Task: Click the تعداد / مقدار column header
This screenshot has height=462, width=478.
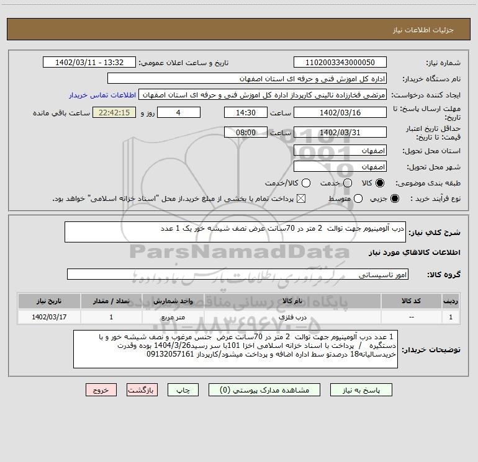Action: tap(111, 301)
